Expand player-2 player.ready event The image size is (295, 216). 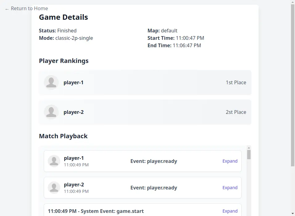230,188
